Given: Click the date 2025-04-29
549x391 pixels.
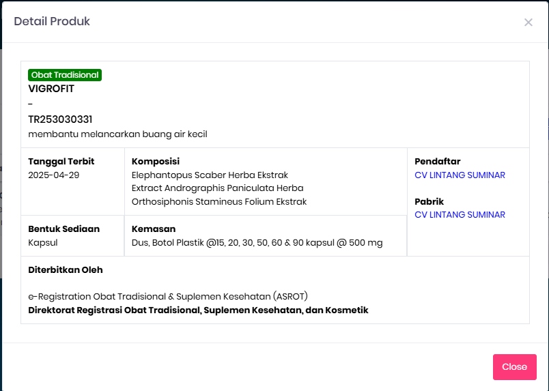Looking at the screenshot, I should [54, 175].
